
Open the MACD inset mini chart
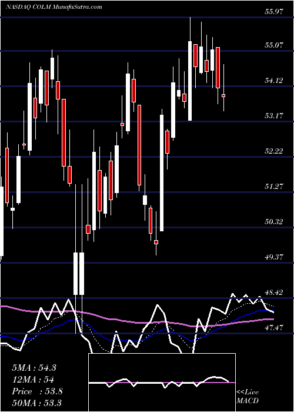pos(162,383)
